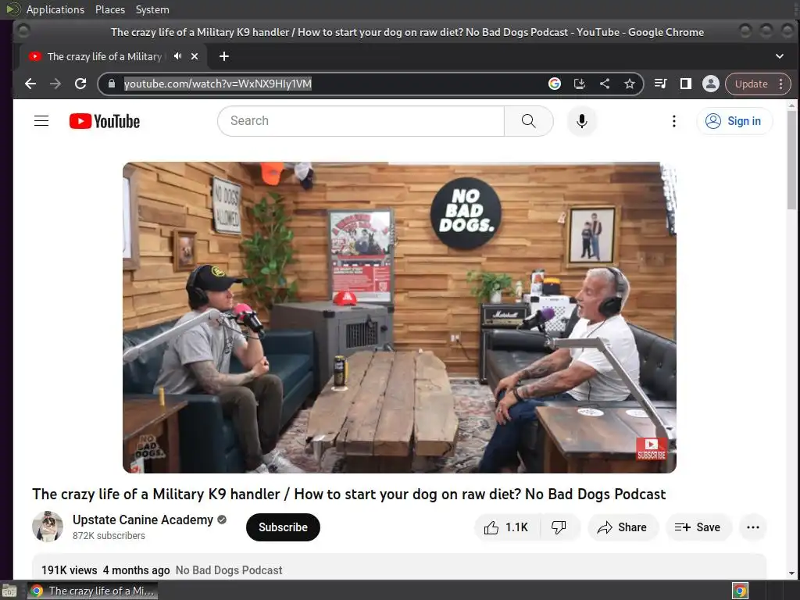Click the video player to pause
The height and width of the screenshot is (600, 800).
pyautogui.click(x=399, y=317)
